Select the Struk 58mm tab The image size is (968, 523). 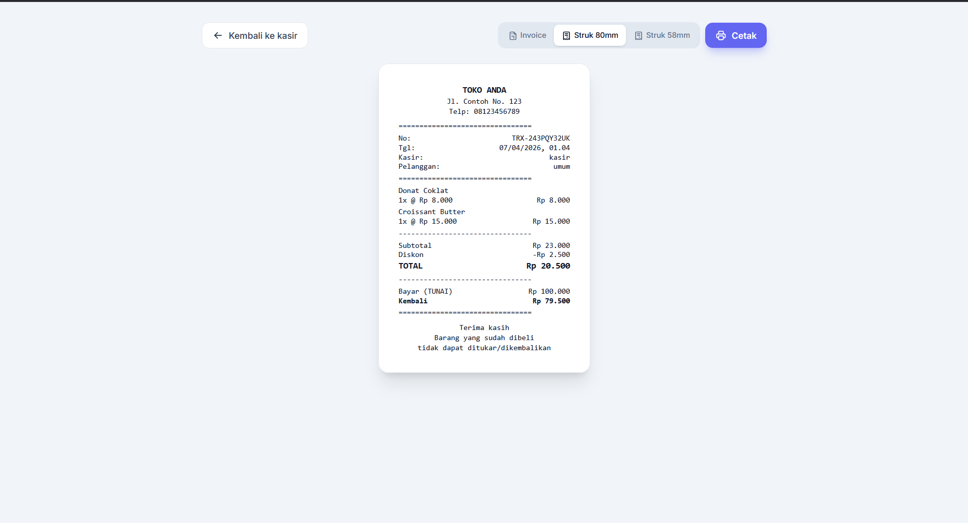click(x=662, y=35)
